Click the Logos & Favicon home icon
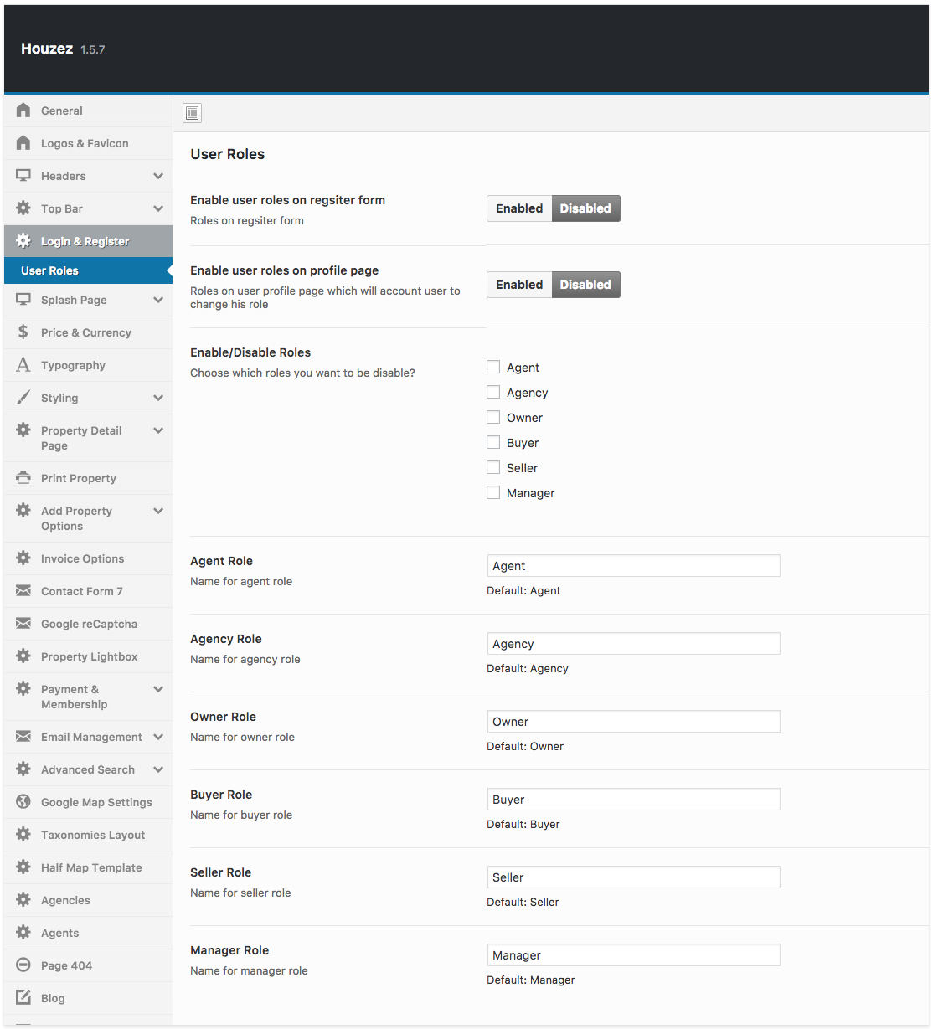933x1029 pixels. [23, 142]
